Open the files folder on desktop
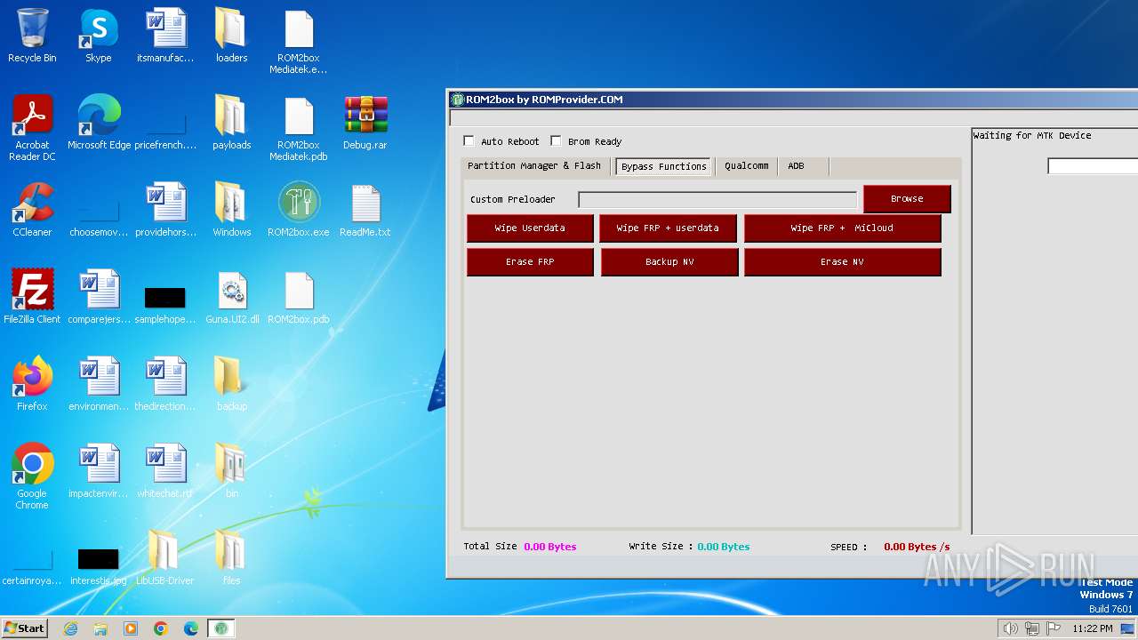Viewport: 1138px width, 640px height. pos(231,558)
